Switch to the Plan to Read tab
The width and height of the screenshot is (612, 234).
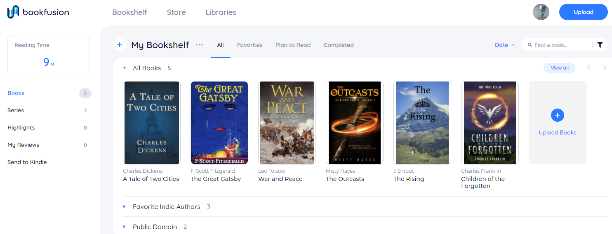(293, 45)
